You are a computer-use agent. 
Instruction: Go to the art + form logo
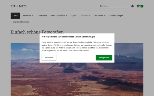tap(19, 6)
